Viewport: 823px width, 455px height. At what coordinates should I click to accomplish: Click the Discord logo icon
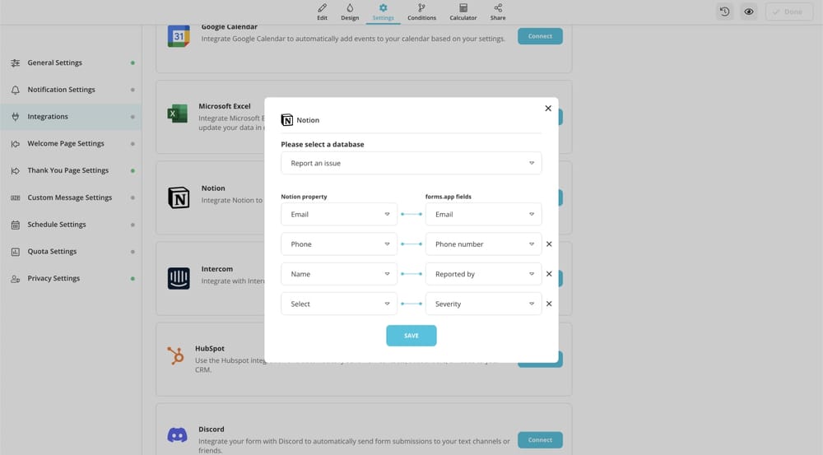coord(177,435)
